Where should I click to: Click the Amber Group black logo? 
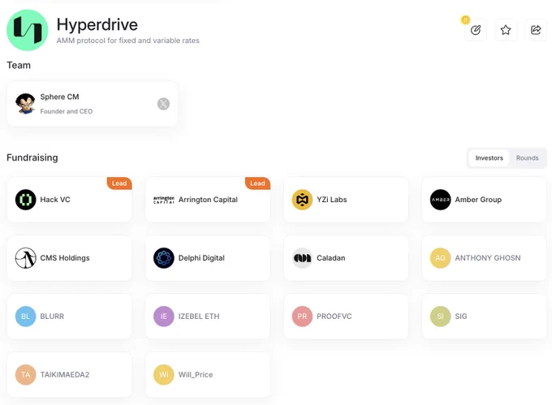[x=441, y=200]
